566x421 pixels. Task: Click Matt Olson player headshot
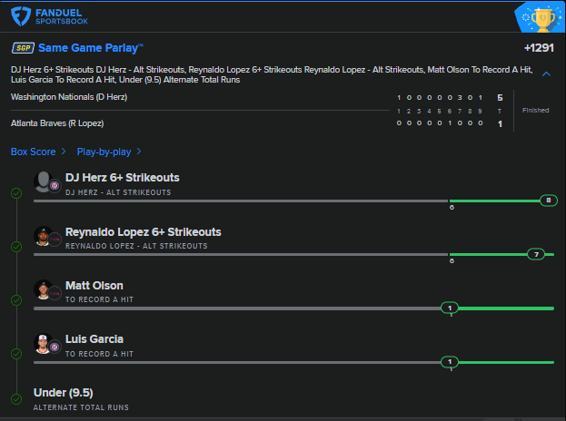(43, 289)
